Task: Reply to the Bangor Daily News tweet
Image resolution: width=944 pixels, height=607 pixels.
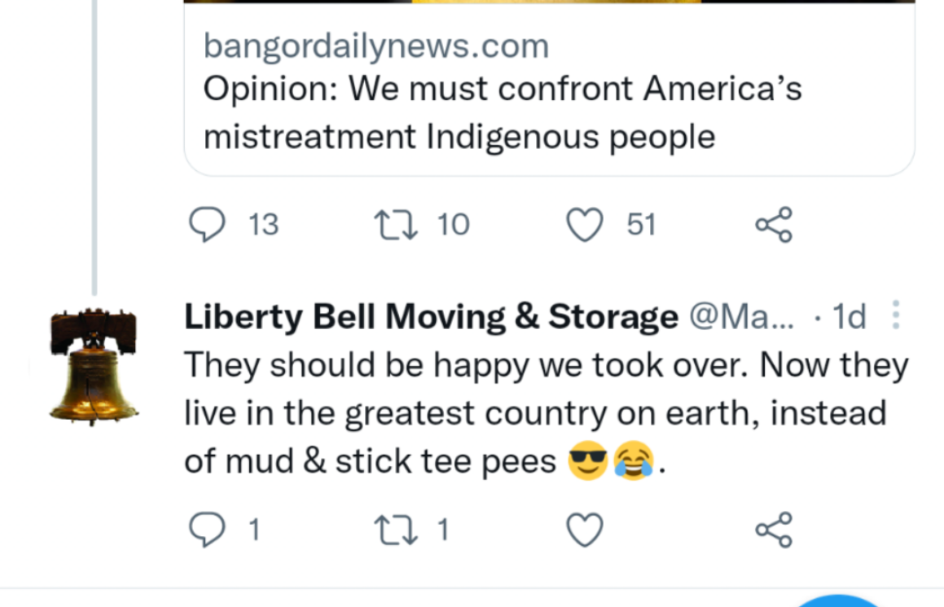Action: [x=207, y=224]
